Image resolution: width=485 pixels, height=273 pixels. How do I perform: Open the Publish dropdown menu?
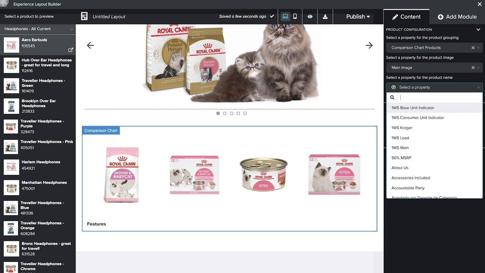pos(358,17)
